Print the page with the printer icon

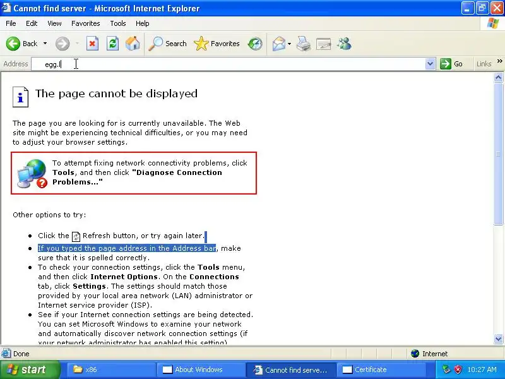pyautogui.click(x=304, y=44)
